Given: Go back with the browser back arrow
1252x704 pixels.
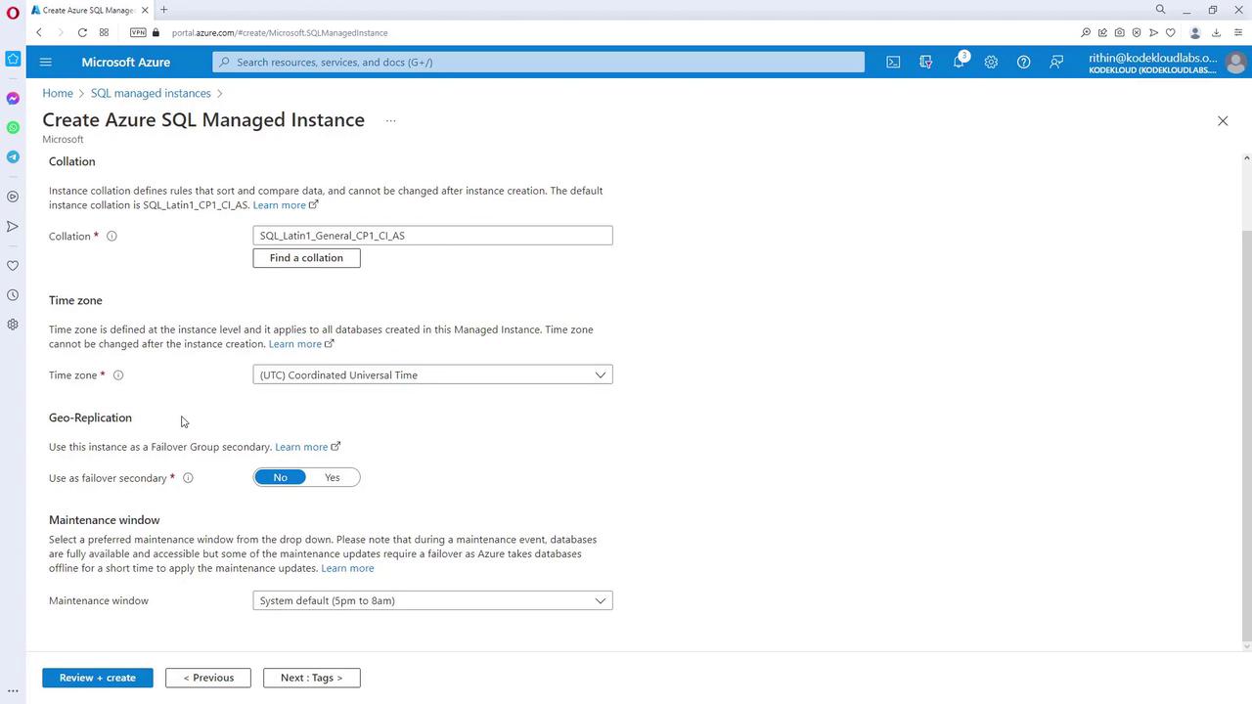Looking at the screenshot, I should pyautogui.click(x=39, y=32).
